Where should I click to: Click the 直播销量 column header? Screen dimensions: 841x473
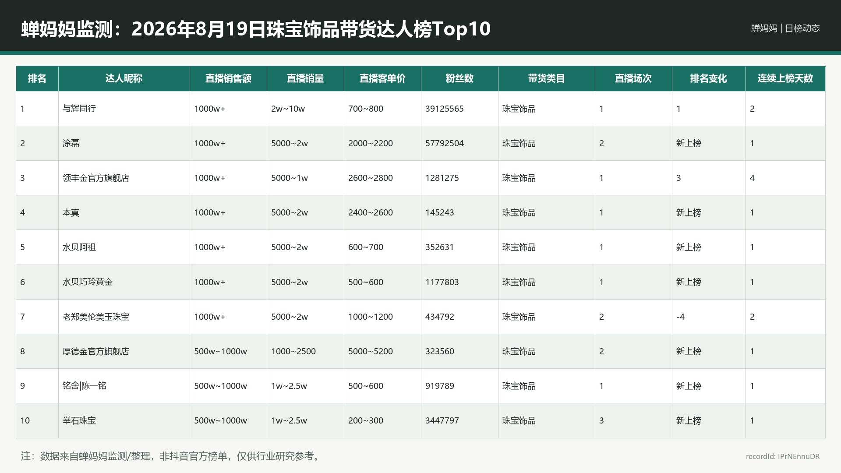[x=305, y=78]
